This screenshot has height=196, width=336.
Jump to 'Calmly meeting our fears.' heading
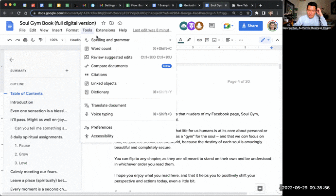click(x=34, y=172)
